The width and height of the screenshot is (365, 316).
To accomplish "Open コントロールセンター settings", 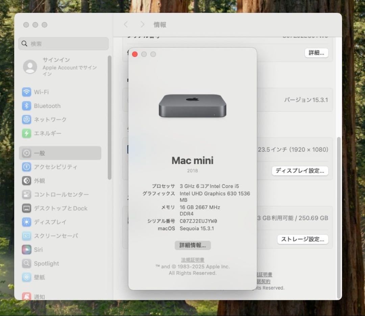I will (x=61, y=194).
